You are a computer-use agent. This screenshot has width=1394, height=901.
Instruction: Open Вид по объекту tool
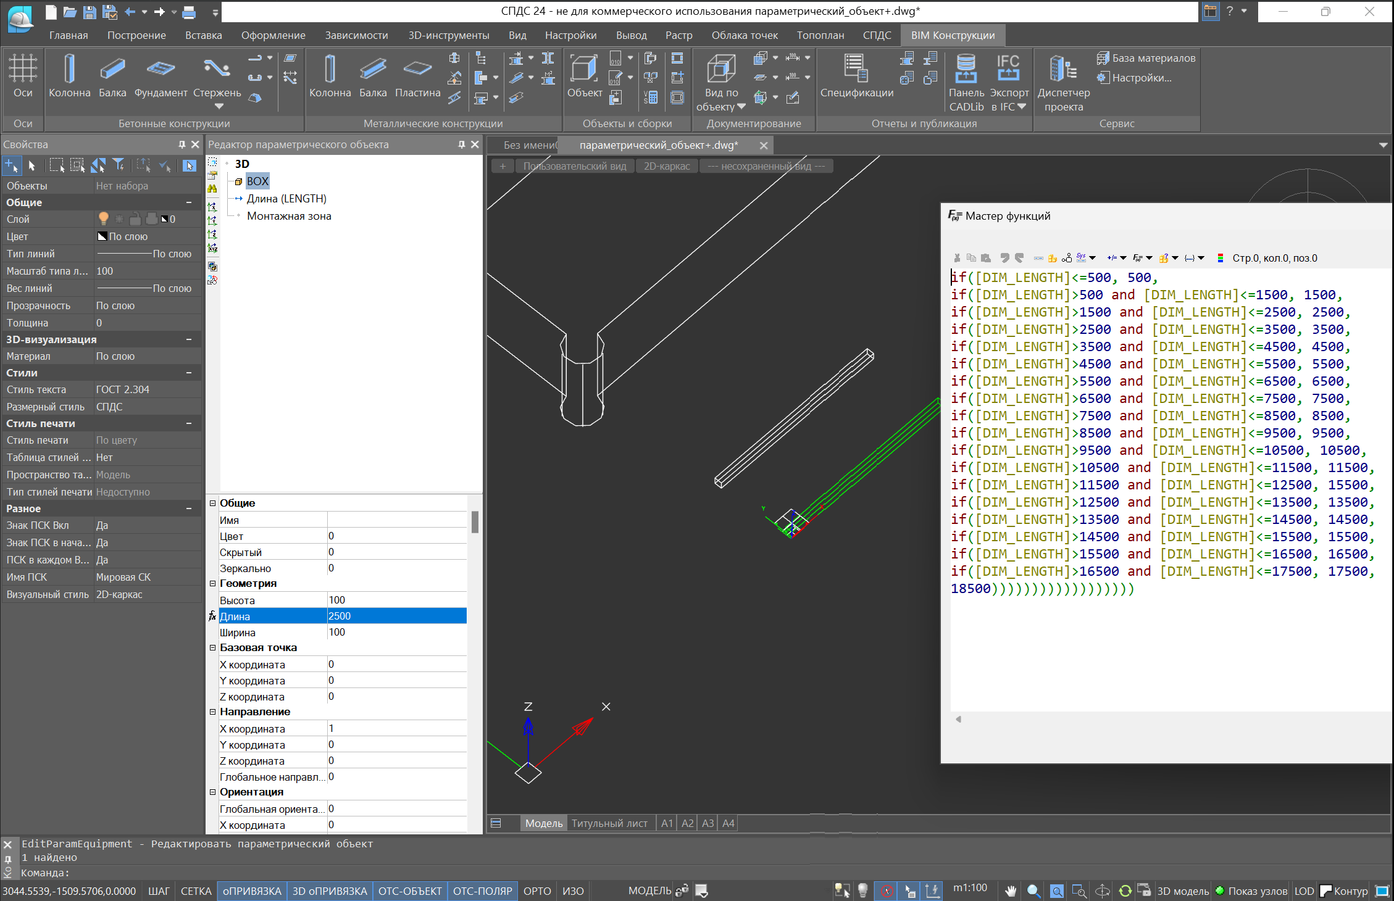720,82
